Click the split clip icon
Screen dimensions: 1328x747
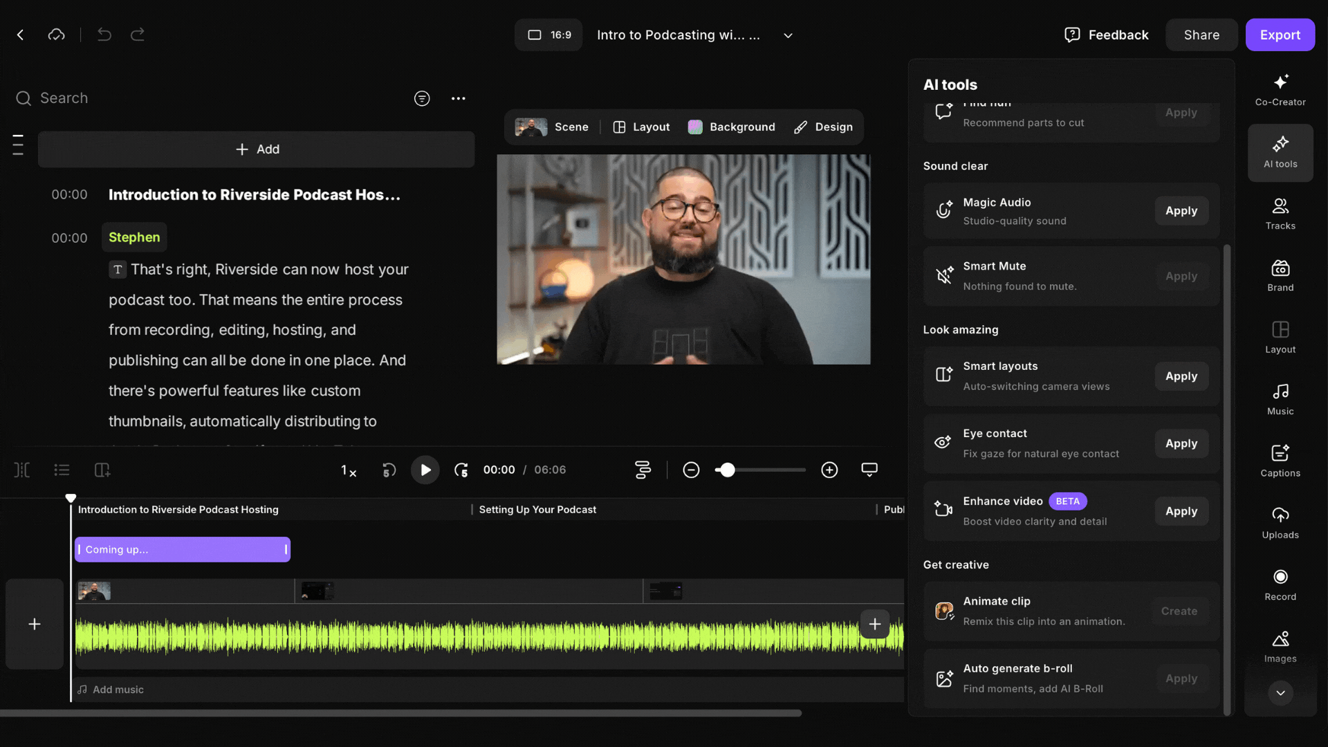tap(22, 470)
